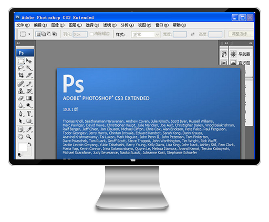This screenshot has height=222, width=269.
Task: Select the Lasso tool
Action: click(x=21, y=68)
